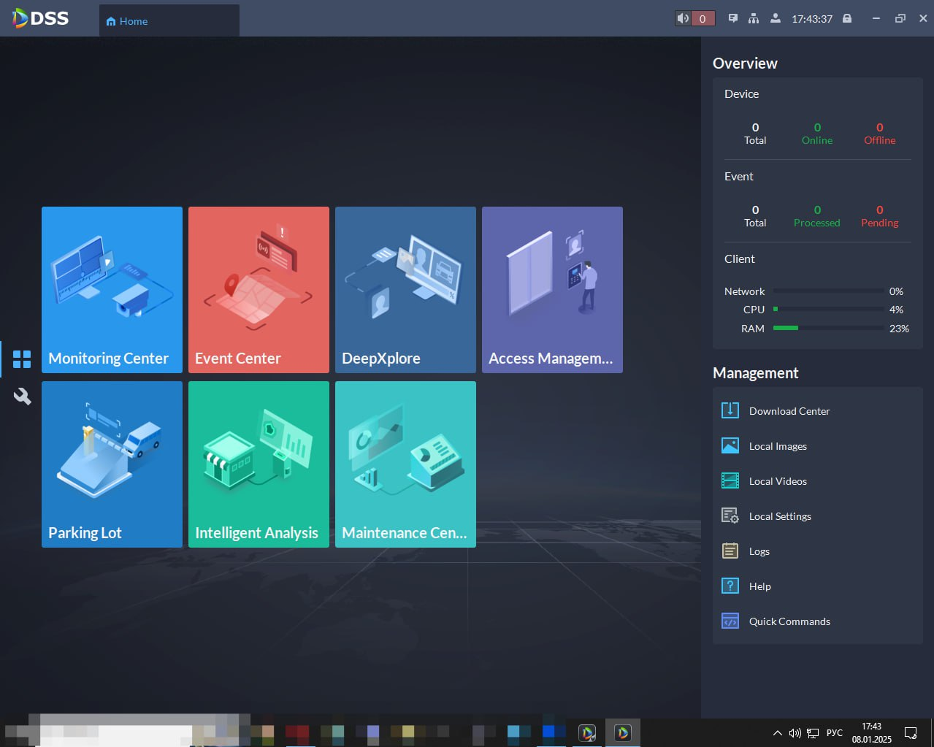Select the applications grid icon in sidebar
This screenshot has height=747, width=934.
[22, 359]
